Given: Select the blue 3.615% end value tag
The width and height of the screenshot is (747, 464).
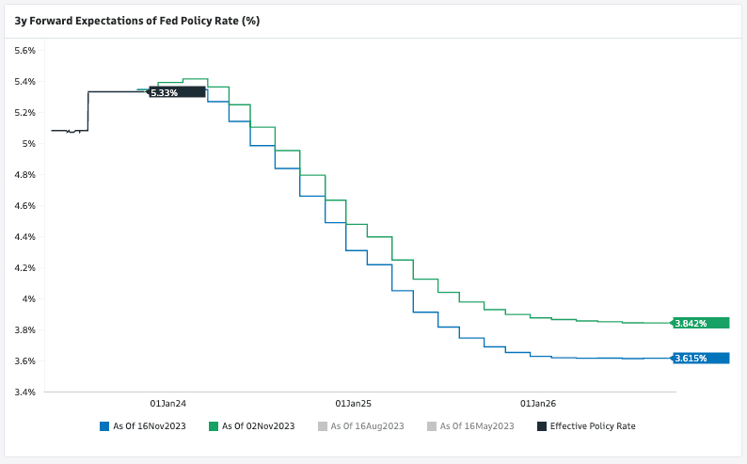Looking at the screenshot, I should click(x=701, y=358).
